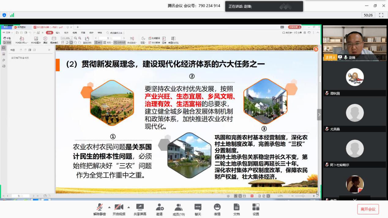Viewport: 388px width, 218px height.
Task: Click the red play button in status bar
Action: [252, 196]
